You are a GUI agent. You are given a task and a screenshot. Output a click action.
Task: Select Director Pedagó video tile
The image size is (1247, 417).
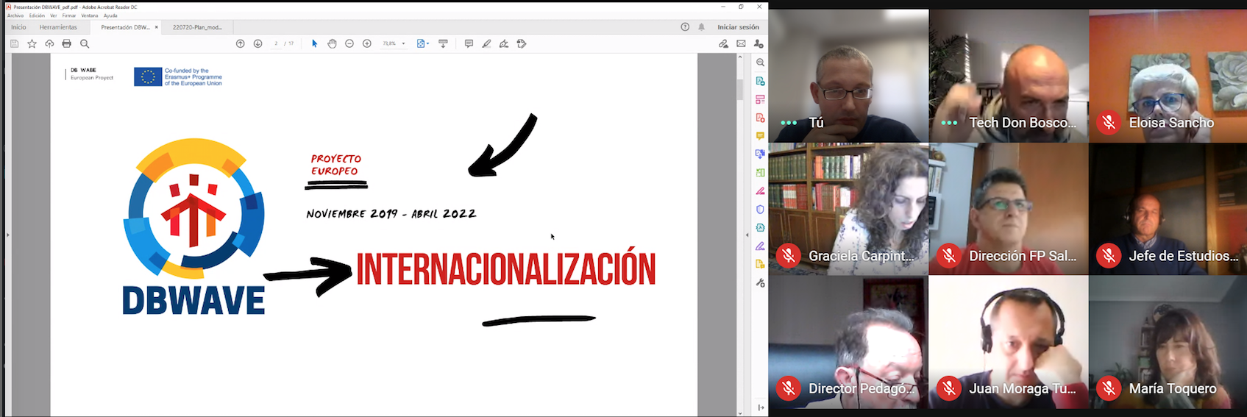coord(848,342)
